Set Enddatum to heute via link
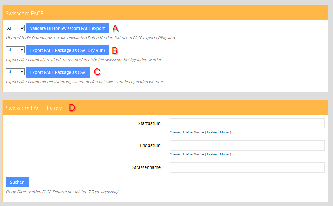The height and width of the screenshot is (206, 333). coord(176,154)
